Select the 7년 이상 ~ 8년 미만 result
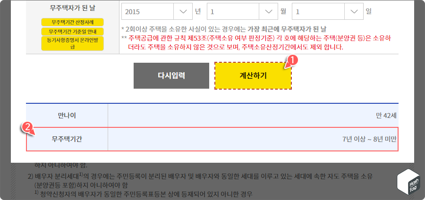This screenshot has width=425, height=200. (369, 139)
